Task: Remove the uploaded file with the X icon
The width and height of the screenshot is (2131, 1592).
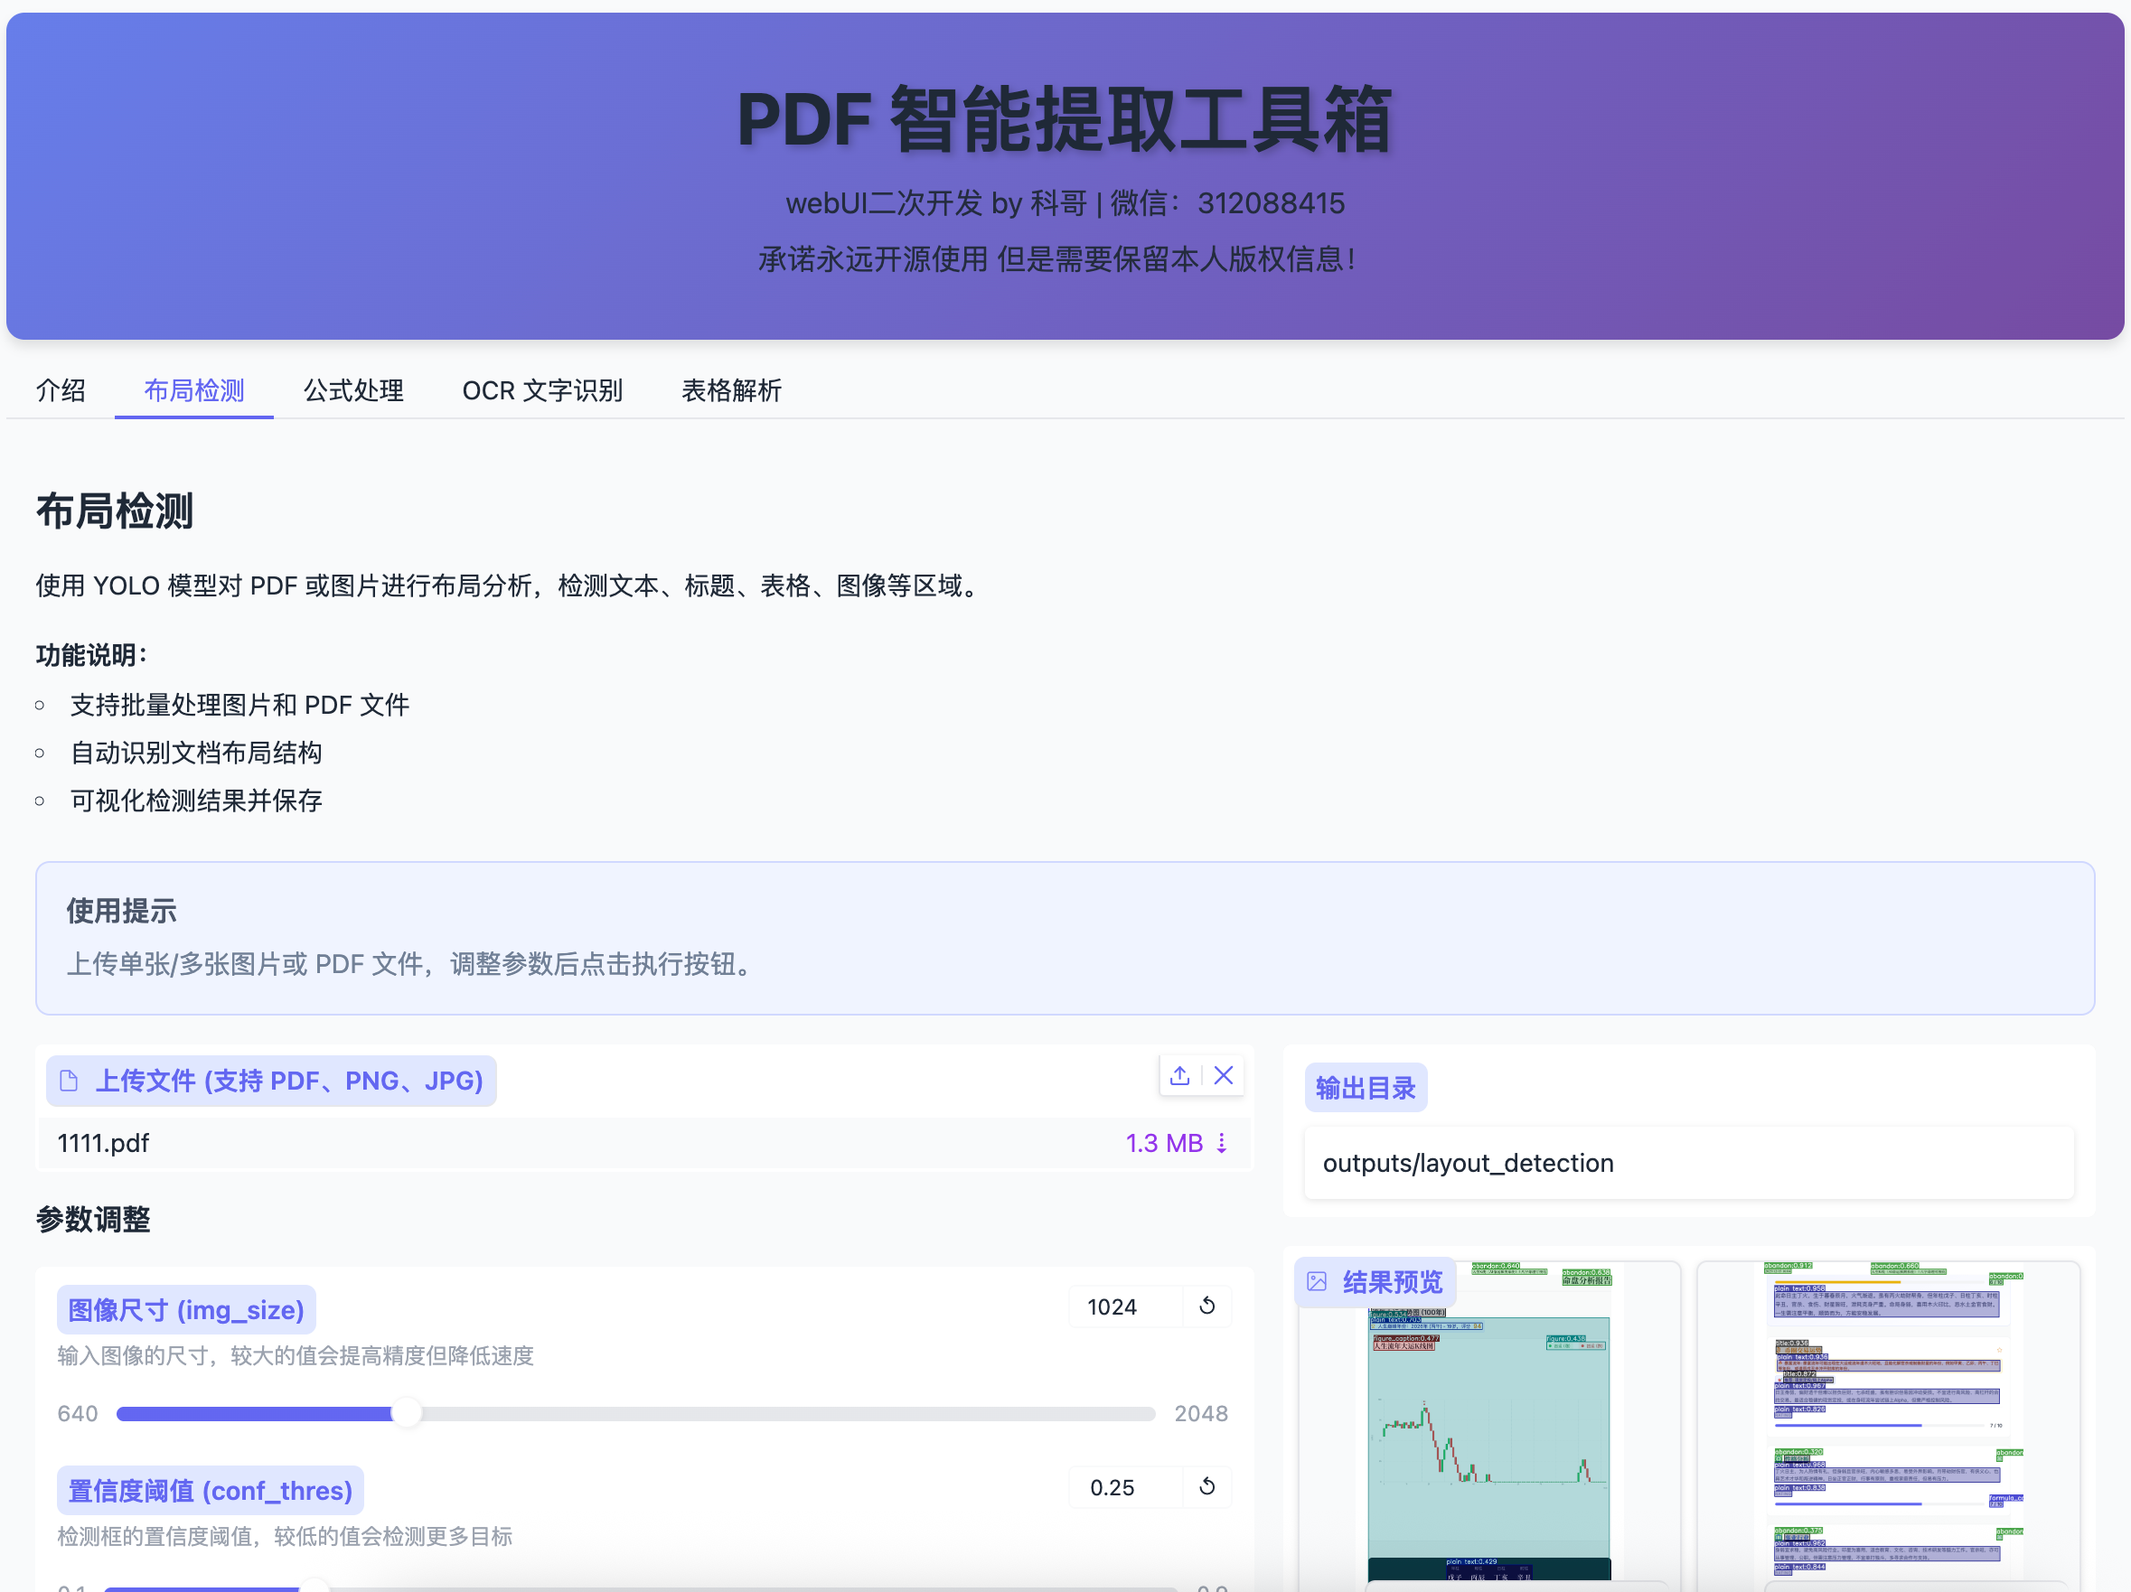Action: 1224,1076
